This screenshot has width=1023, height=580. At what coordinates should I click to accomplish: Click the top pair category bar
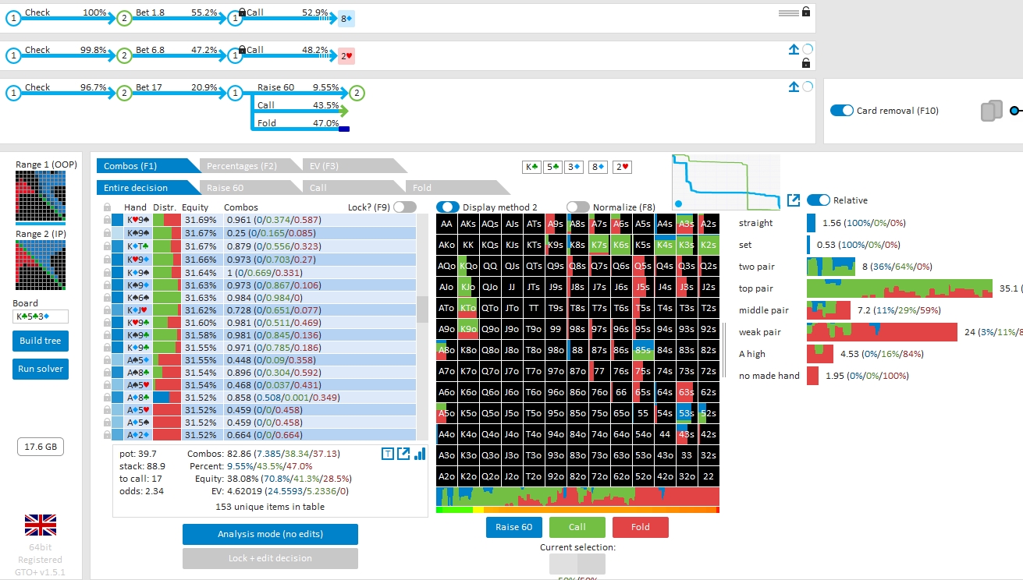900,288
